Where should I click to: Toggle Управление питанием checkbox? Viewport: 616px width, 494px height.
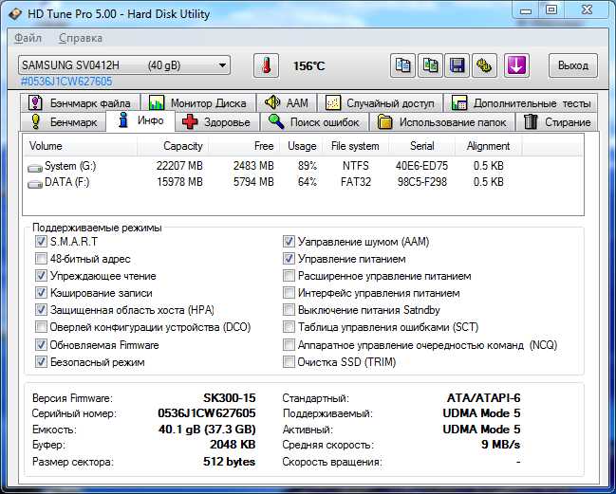coord(289,259)
